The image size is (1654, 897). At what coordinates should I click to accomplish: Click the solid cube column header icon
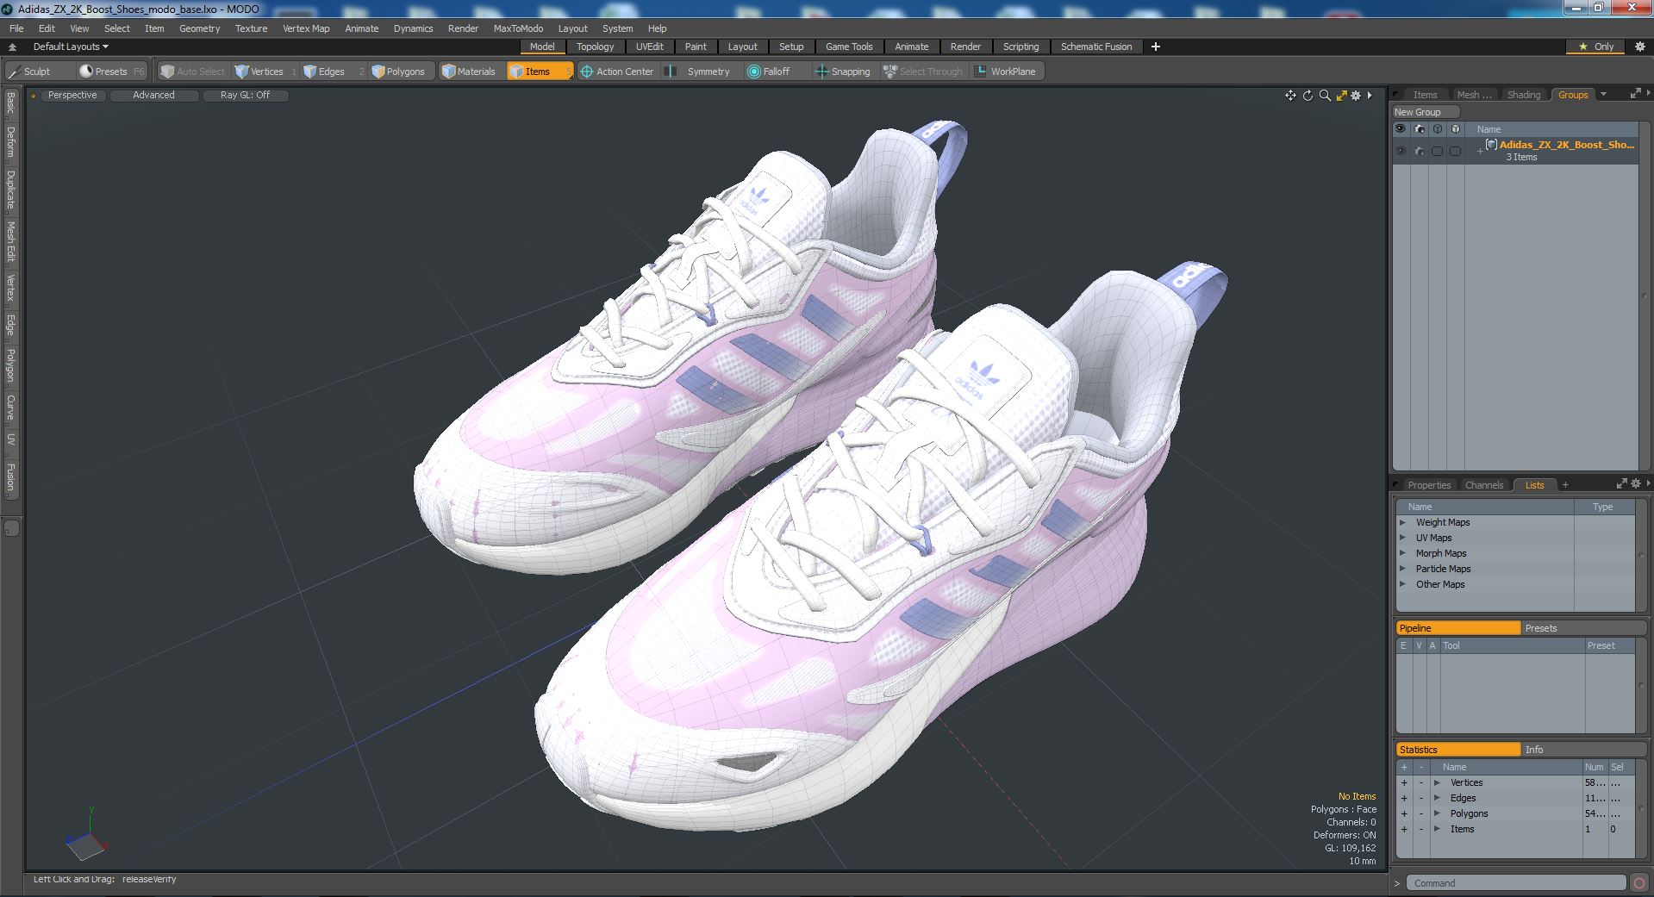tap(1455, 129)
